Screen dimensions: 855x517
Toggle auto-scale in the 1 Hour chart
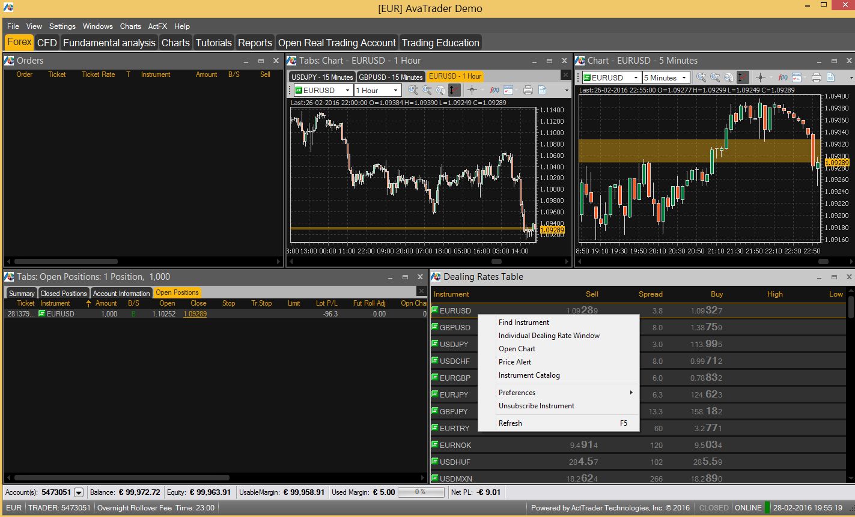pos(454,90)
